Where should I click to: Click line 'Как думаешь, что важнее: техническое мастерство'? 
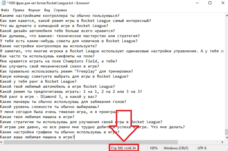point(70,36)
